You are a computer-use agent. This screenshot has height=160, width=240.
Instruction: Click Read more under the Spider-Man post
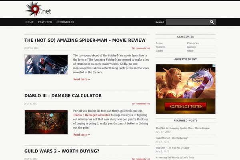click(82, 79)
